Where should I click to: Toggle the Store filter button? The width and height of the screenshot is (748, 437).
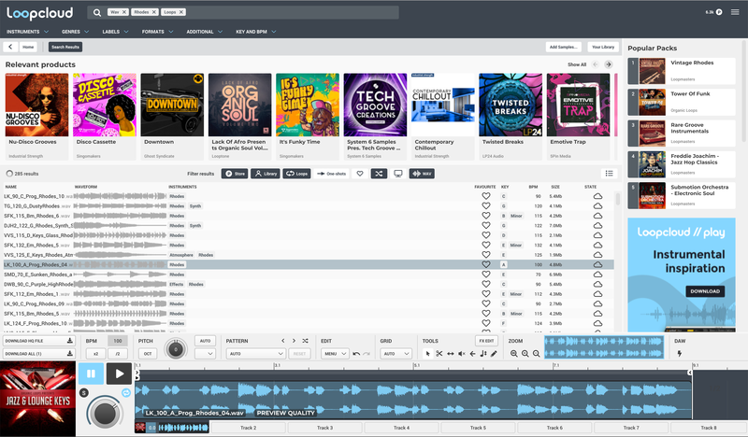(x=235, y=174)
